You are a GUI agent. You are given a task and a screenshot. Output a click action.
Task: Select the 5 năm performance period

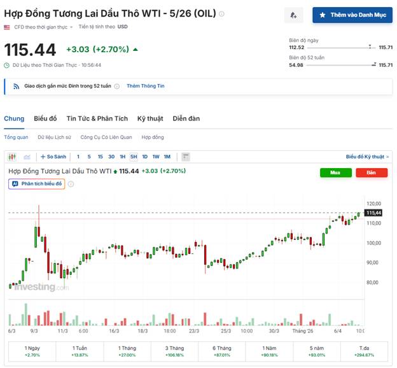point(317,351)
